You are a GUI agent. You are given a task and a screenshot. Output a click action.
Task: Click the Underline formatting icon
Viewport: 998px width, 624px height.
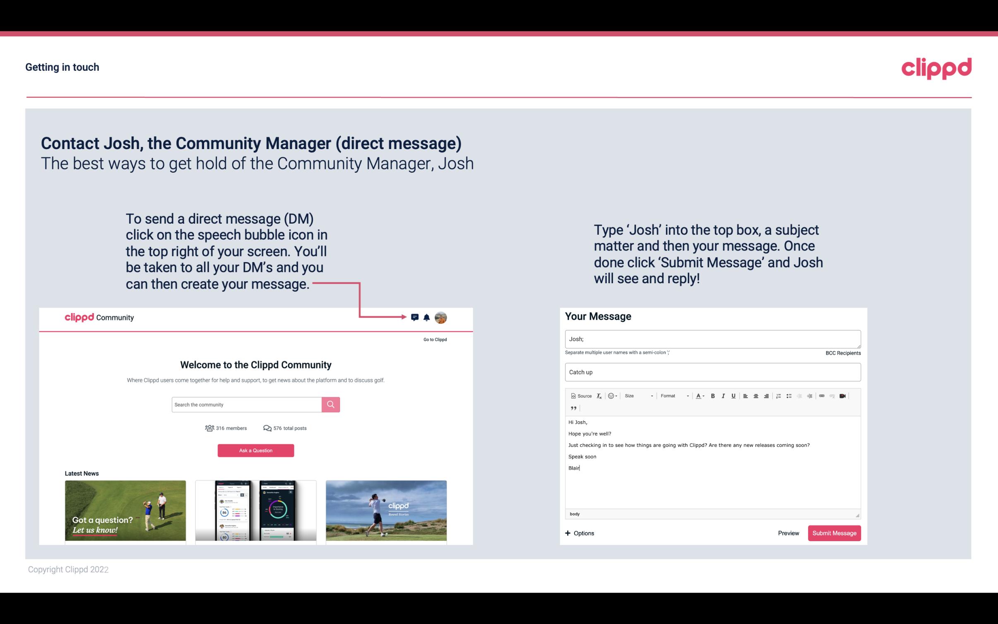tap(733, 395)
